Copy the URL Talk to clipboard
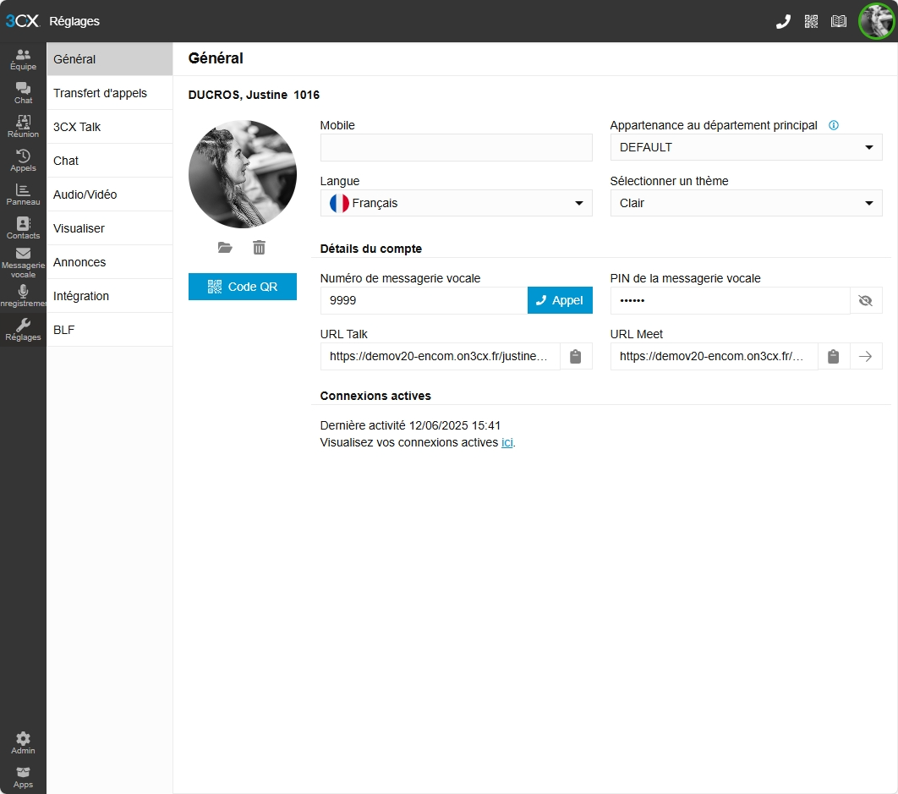The width and height of the screenshot is (898, 794). pos(576,356)
